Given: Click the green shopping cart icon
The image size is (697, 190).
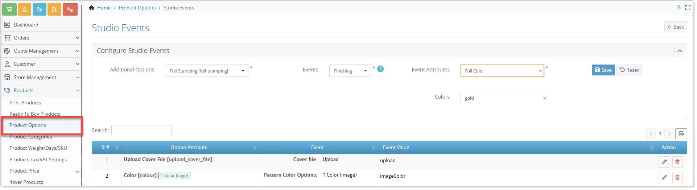Looking at the screenshot, I should coord(9,9).
